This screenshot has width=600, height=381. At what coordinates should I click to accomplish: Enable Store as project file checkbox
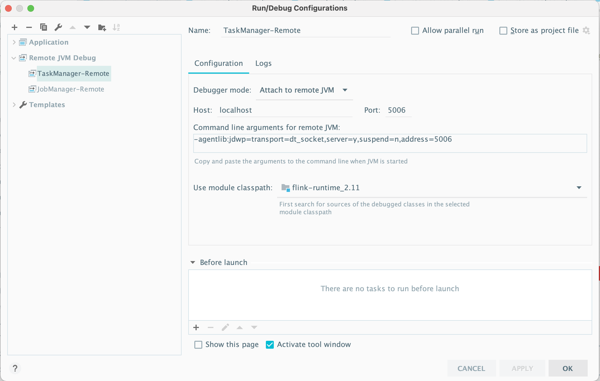pos(503,30)
